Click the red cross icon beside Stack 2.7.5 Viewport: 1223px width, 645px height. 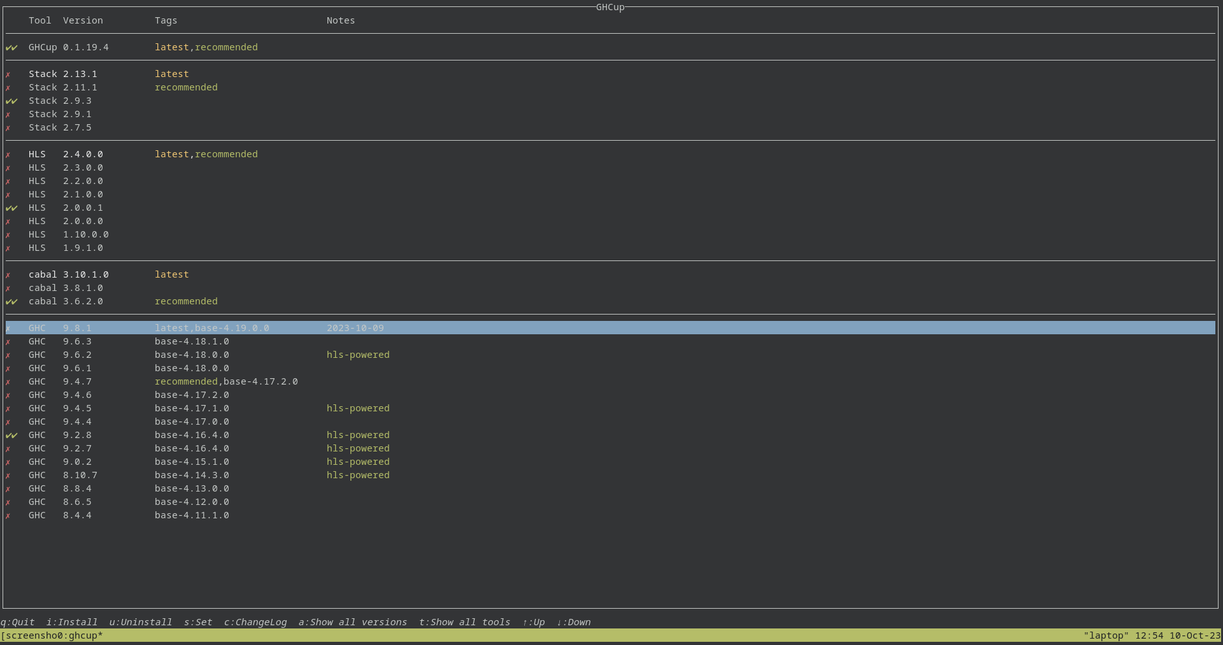[8, 128]
